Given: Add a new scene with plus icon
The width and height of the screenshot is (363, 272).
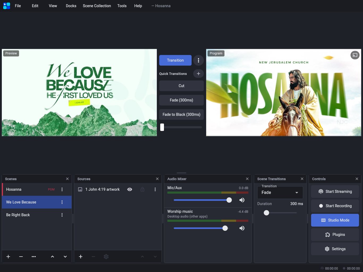Looking at the screenshot, I should click(8, 257).
